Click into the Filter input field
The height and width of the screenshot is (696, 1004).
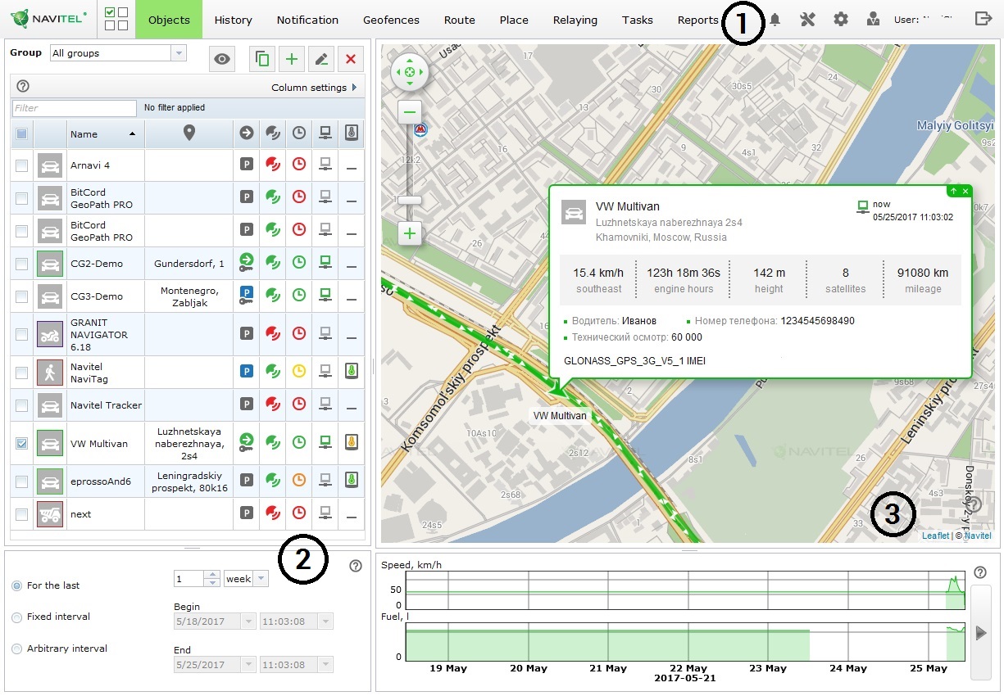pos(75,108)
